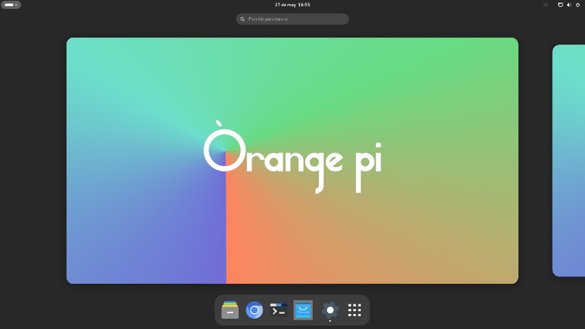Open the Terminal from the dock
This screenshot has height=329, width=585.
point(278,310)
